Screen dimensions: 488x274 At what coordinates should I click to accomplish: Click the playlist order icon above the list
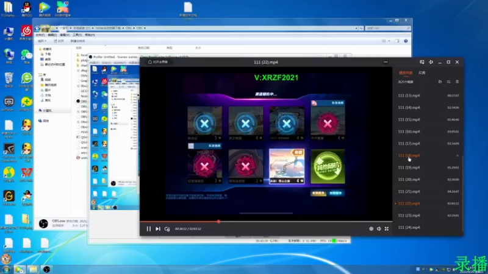(x=448, y=82)
